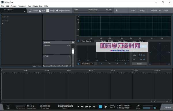
Task: Click the Rewind double-arrow button
Action: point(82,107)
